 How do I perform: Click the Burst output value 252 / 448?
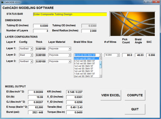[36, 112]
